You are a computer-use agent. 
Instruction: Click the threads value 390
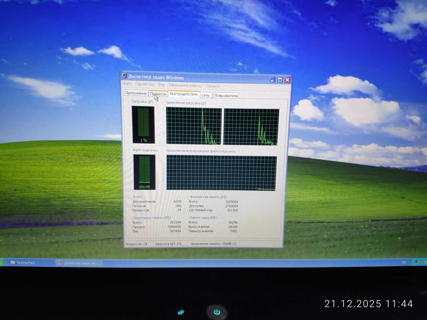[x=178, y=206]
